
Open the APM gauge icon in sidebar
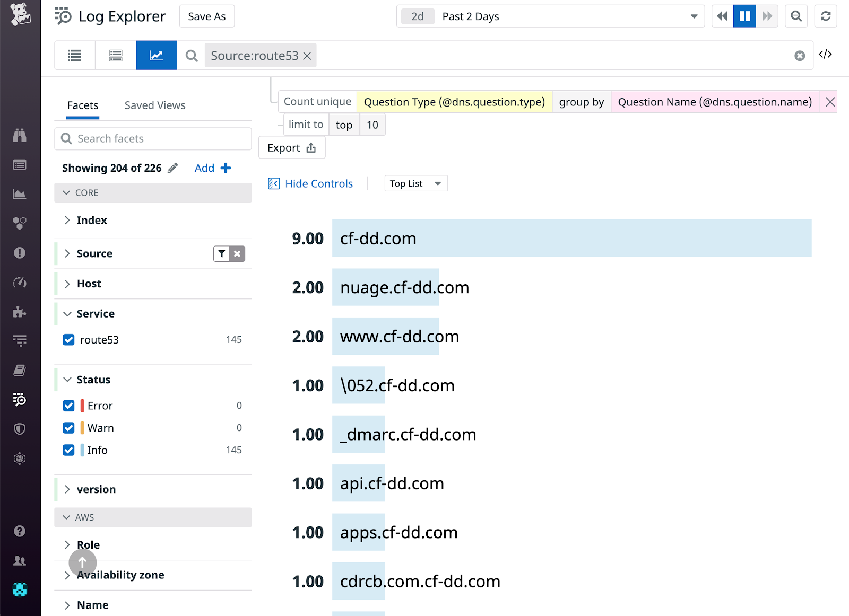click(x=20, y=282)
